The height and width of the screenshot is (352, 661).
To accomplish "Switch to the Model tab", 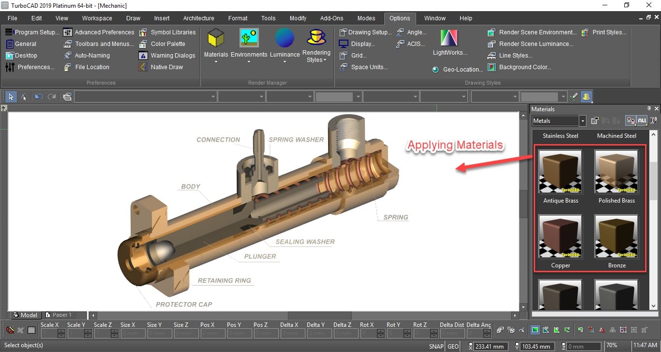I will [x=25, y=315].
